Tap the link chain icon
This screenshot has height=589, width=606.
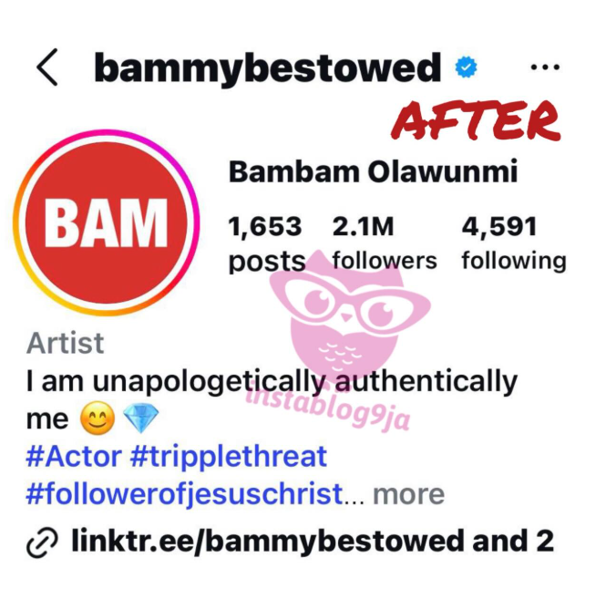[42, 542]
